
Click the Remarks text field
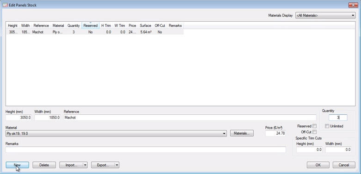pyautogui.click(x=146, y=149)
